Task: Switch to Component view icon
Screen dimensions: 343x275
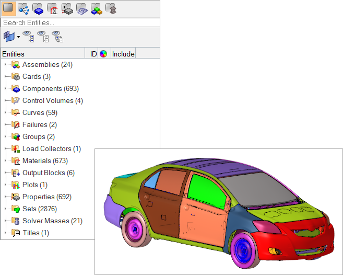Action: point(38,8)
